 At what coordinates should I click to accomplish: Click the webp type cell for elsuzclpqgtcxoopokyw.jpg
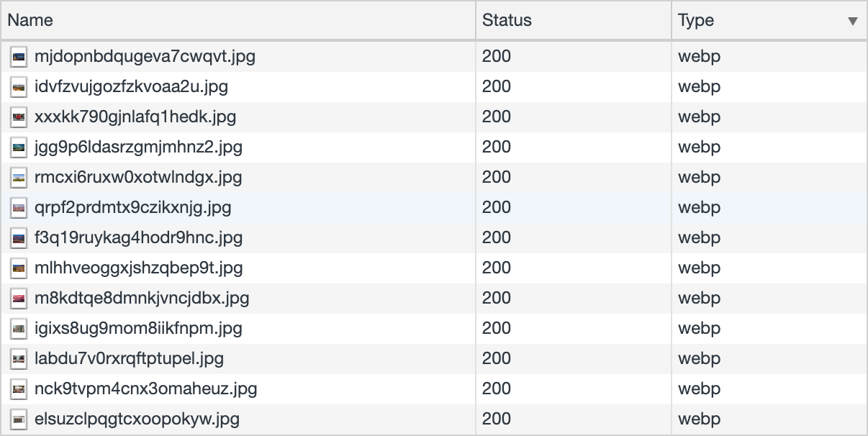click(699, 419)
